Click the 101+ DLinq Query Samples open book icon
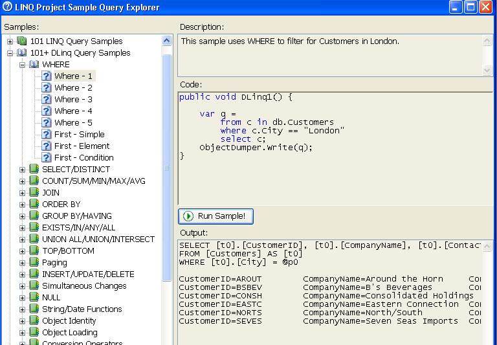This screenshot has width=497, height=345. 21,52
